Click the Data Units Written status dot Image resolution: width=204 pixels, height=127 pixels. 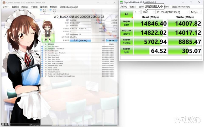pyautogui.click(x=42, y=59)
